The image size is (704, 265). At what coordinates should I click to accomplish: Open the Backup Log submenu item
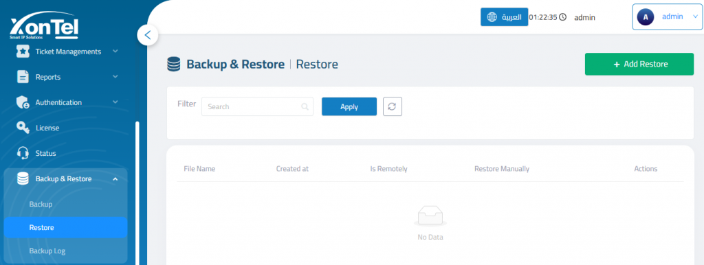tap(47, 251)
